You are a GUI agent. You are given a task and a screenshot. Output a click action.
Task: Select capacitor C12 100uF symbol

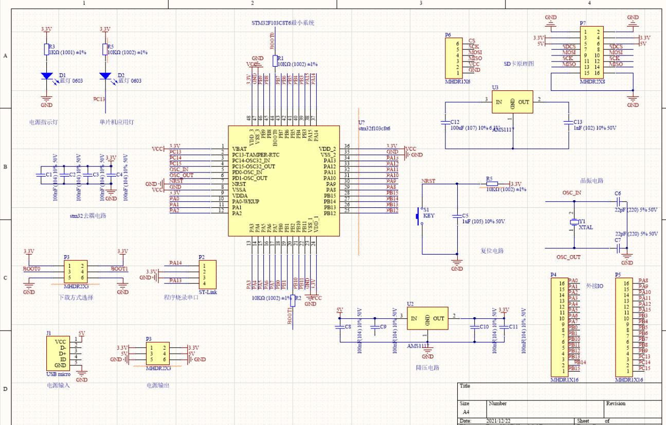click(446, 122)
